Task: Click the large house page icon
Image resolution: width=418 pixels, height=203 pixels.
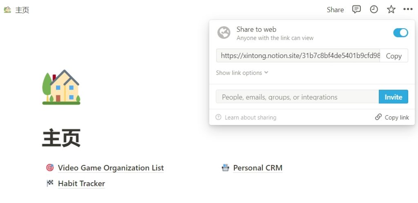Action: pos(61,87)
